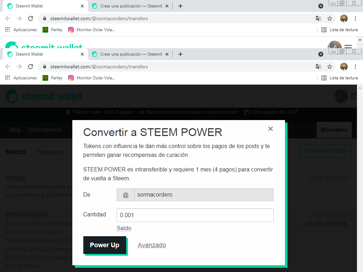The height and width of the screenshot is (272, 363).
Task: Open facebook.com/sormanore.corderocorniel profile link
Action: 192,112
